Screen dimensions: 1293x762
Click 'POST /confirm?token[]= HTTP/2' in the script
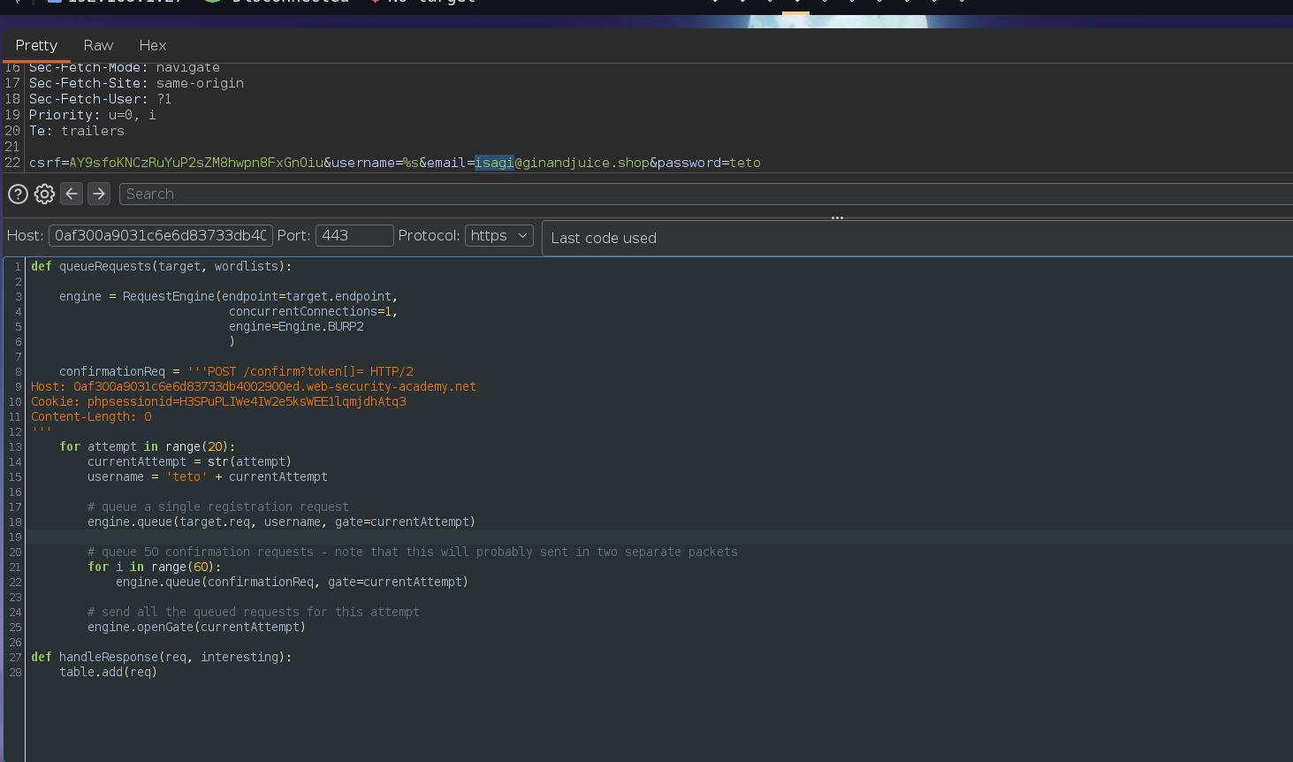[310, 371]
